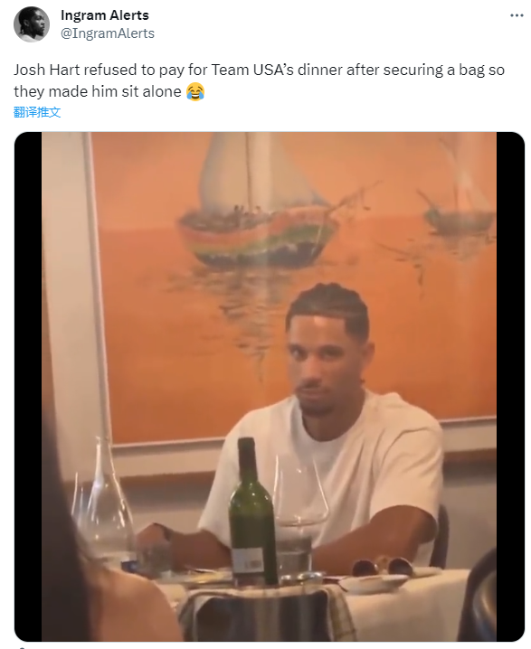Viewport: 531px width, 649px height.
Task: Click the right black letterbox bar
Action: [510, 387]
